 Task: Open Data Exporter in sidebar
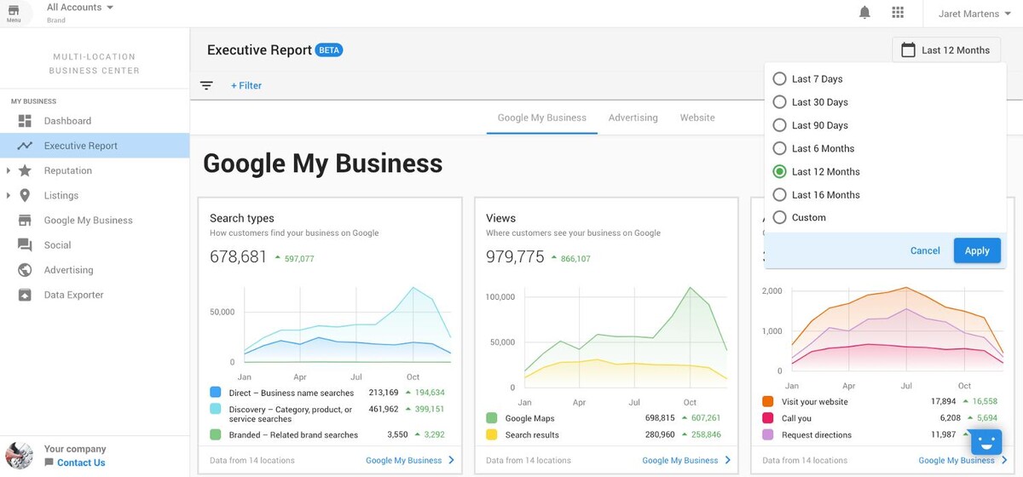pos(73,295)
